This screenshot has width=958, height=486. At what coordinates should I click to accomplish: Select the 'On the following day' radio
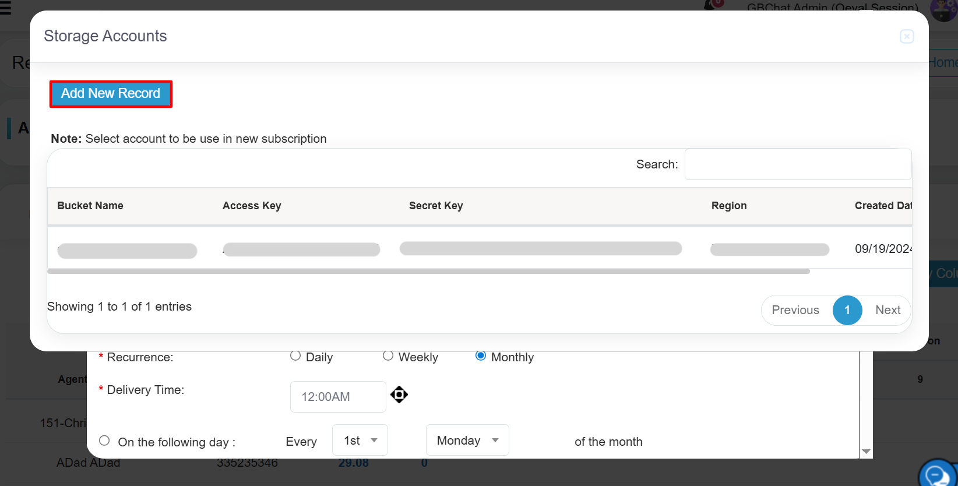(104, 441)
